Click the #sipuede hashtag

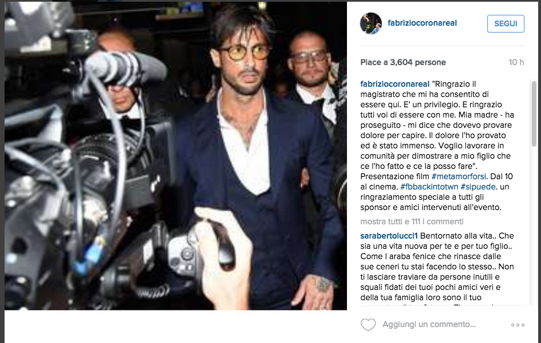478,187
